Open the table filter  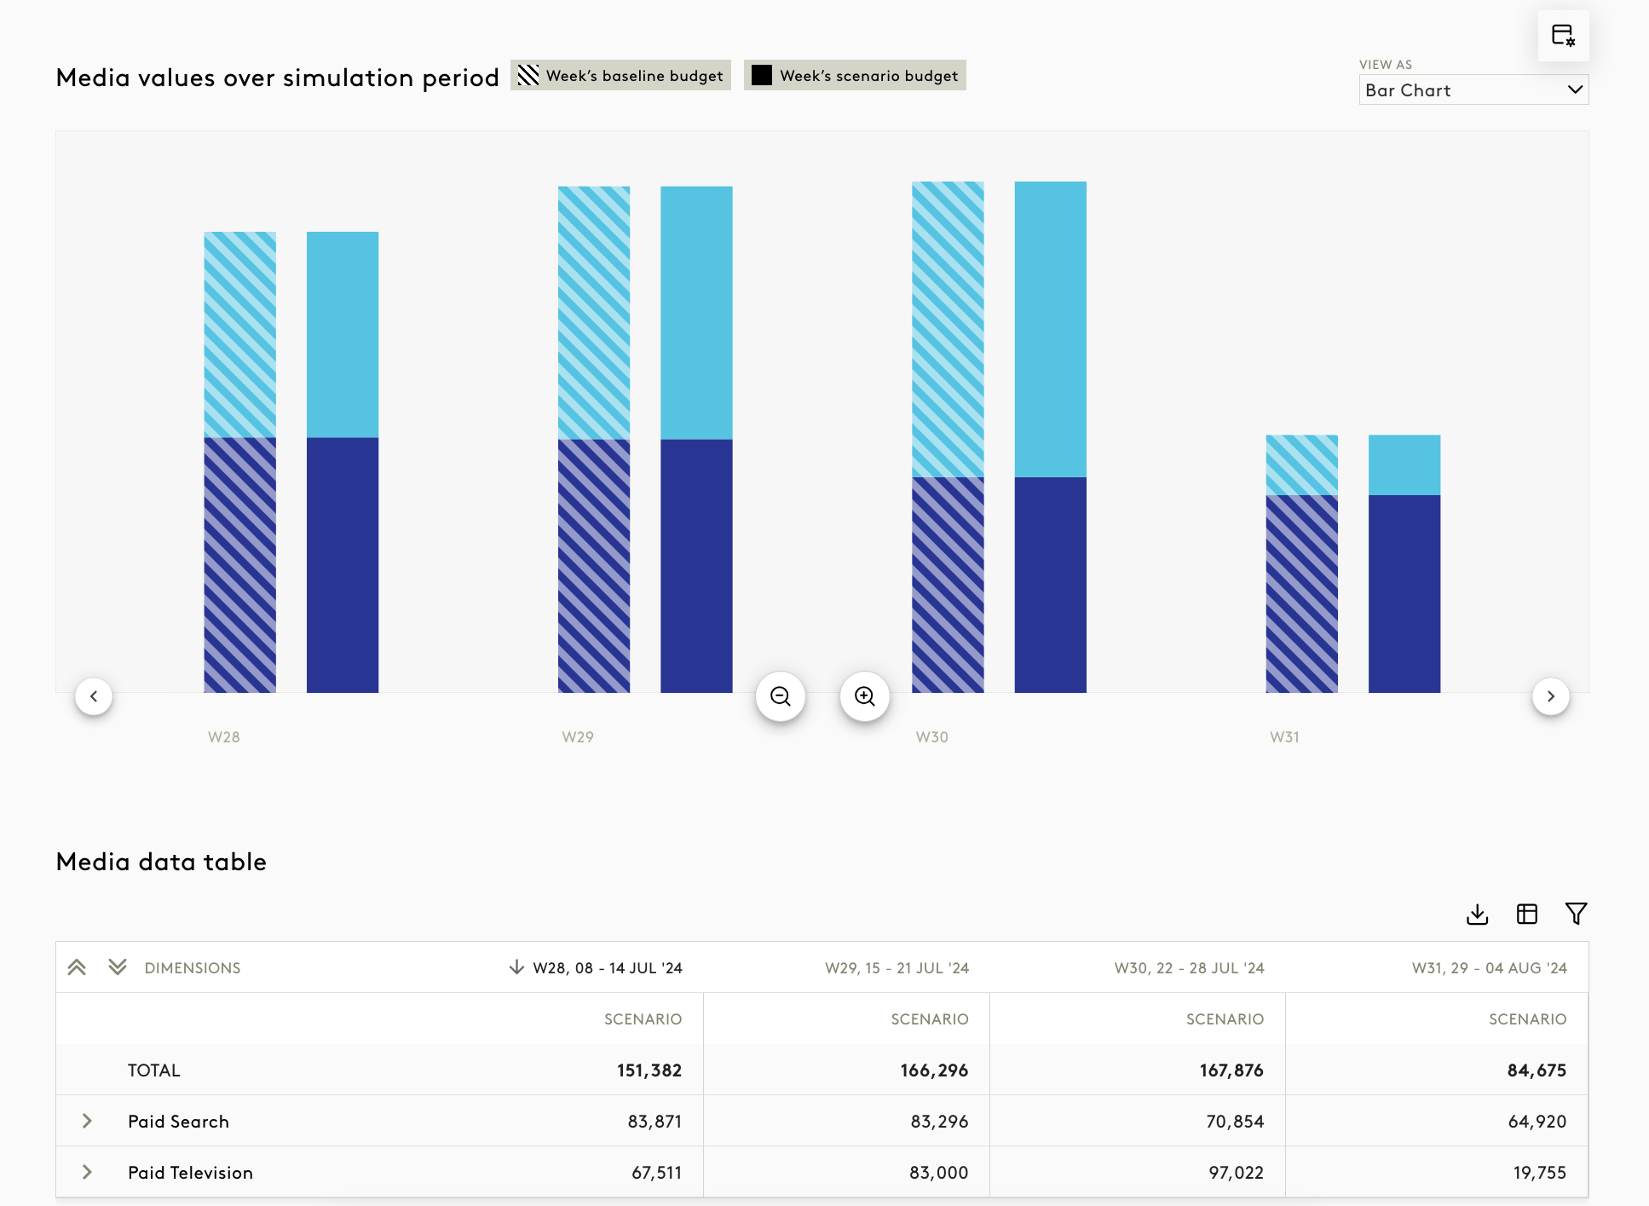[1576, 914]
